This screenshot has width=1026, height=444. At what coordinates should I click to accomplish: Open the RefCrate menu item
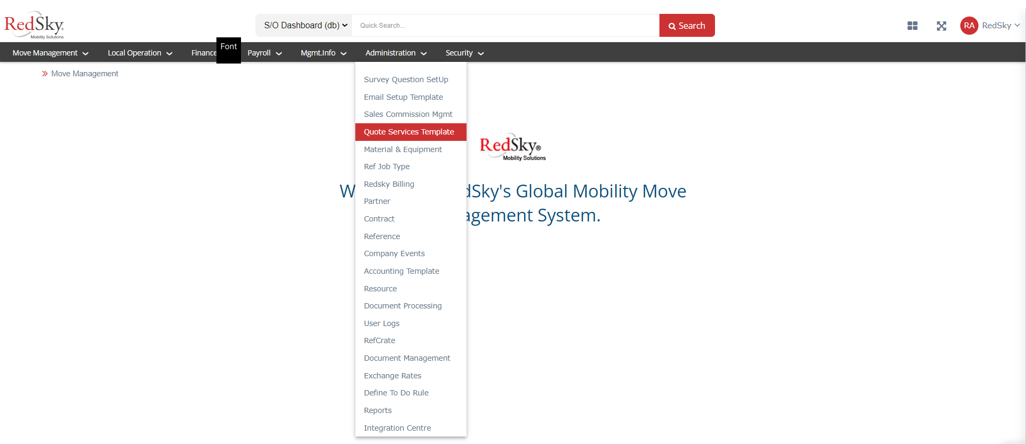[410, 340]
